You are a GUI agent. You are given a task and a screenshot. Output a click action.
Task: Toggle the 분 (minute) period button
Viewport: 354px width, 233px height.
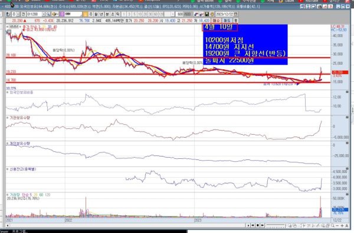pyautogui.click(x=107, y=14)
